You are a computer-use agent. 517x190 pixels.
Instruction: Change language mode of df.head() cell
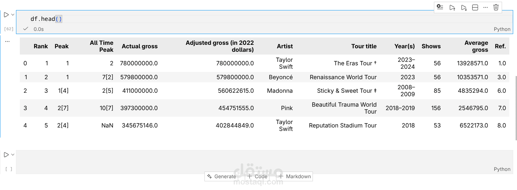tap(502, 29)
